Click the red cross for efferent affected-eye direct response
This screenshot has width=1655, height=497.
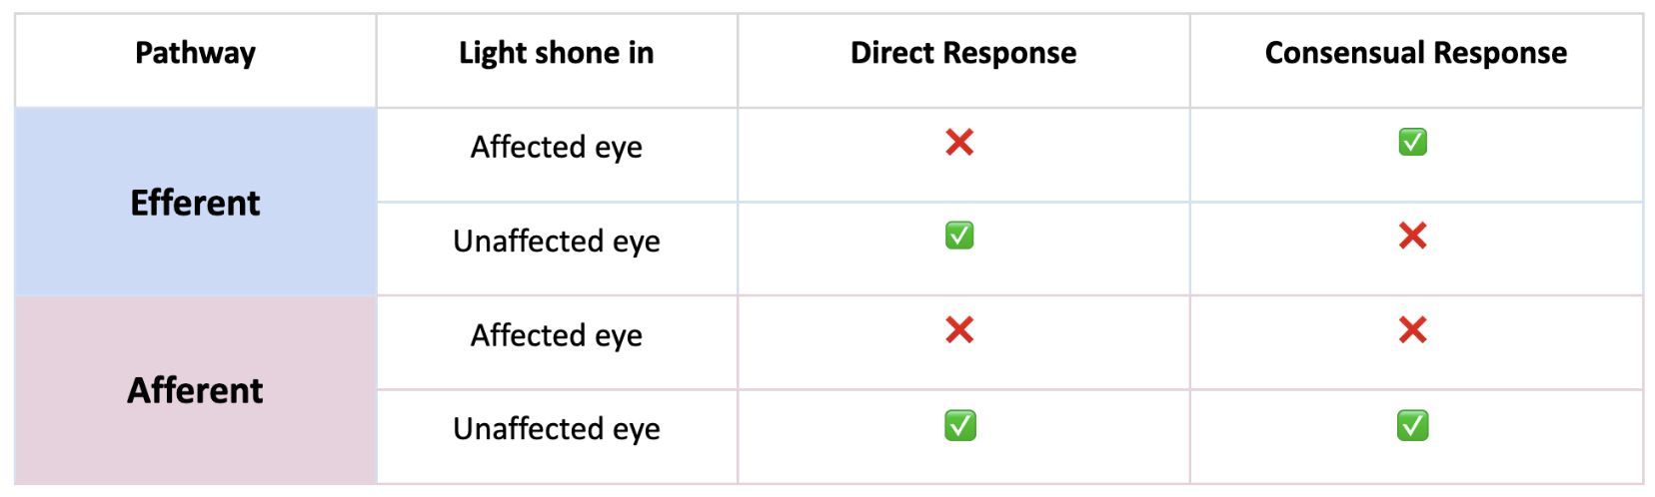[959, 143]
